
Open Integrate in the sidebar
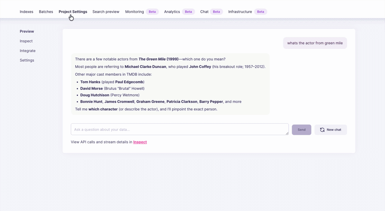coord(27,51)
